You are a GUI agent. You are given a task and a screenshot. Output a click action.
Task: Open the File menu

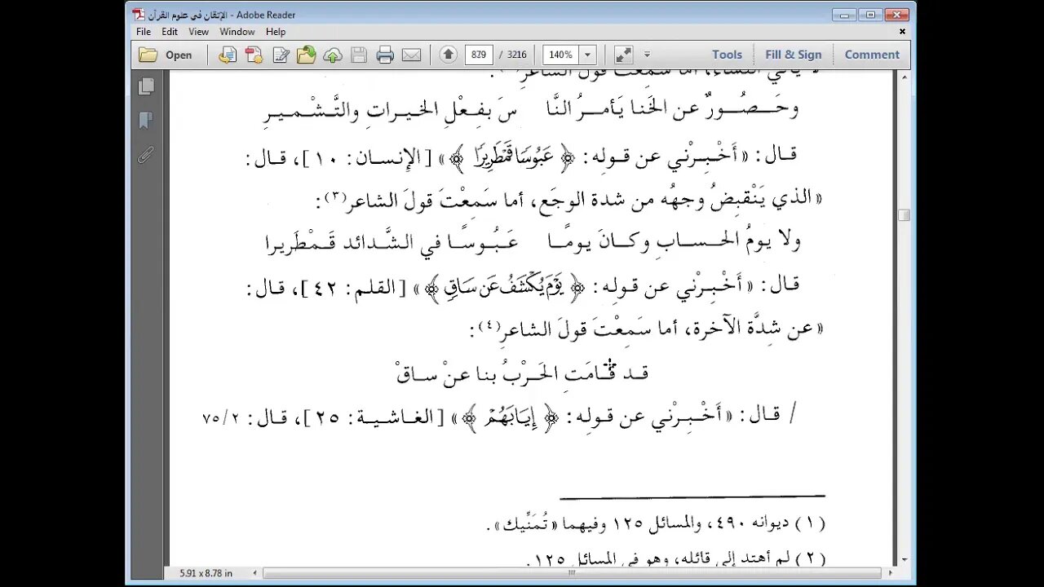point(144,32)
